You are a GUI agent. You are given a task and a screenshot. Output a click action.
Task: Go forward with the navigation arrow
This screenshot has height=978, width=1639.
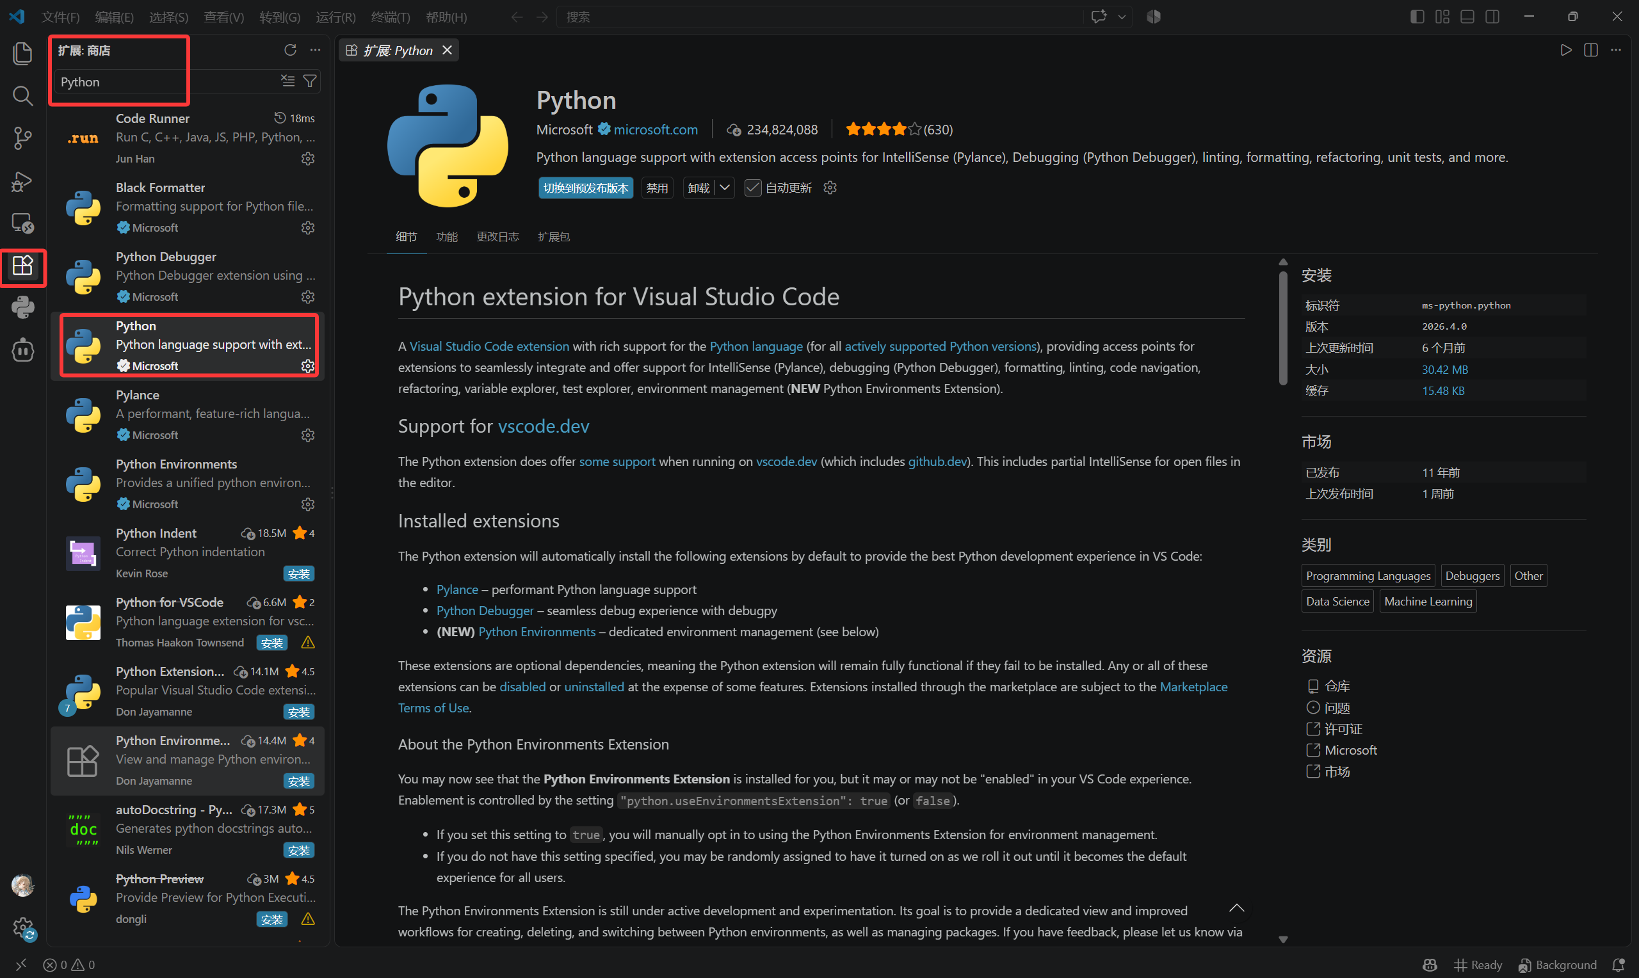click(542, 17)
